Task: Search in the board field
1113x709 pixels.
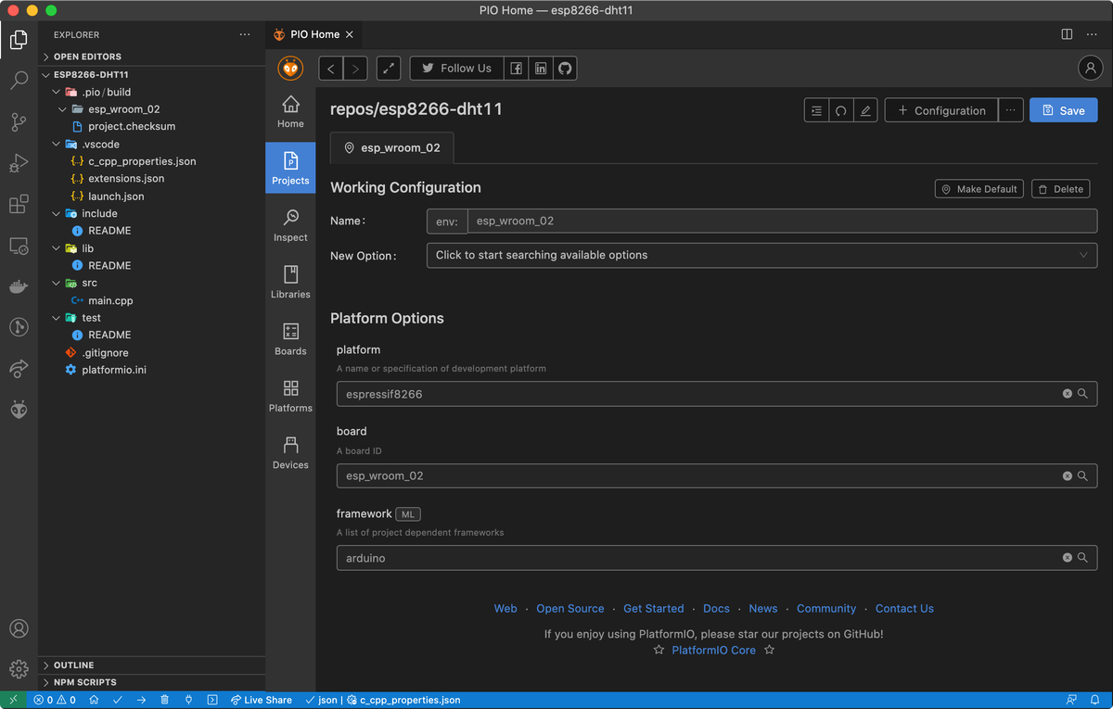Action: click(1082, 475)
